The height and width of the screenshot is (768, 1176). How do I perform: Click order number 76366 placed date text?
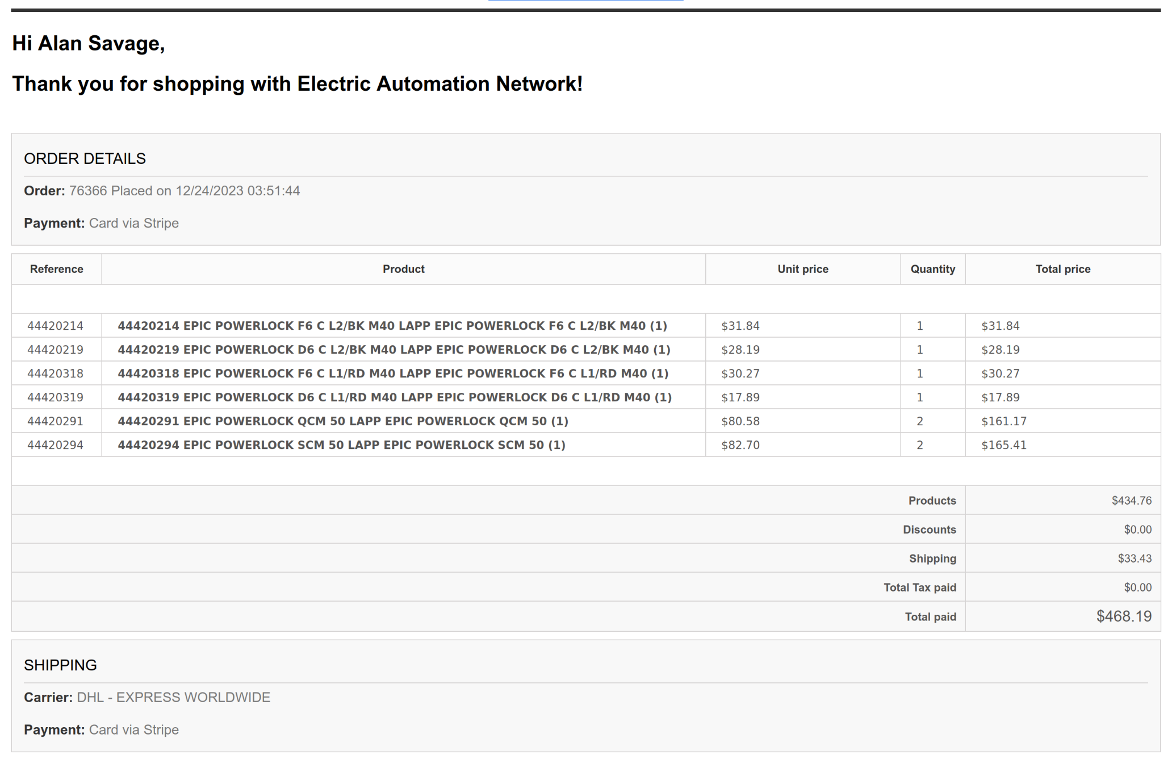[x=184, y=191]
